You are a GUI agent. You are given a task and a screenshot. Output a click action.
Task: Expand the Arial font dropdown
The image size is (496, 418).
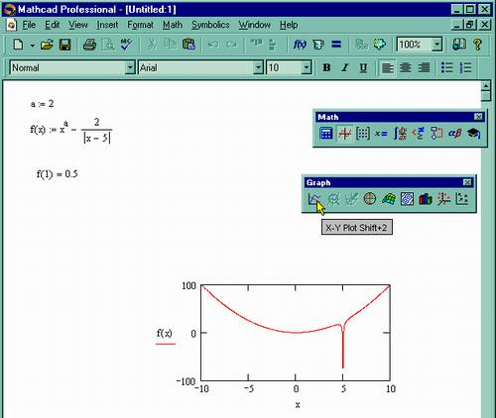pos(258,67)
